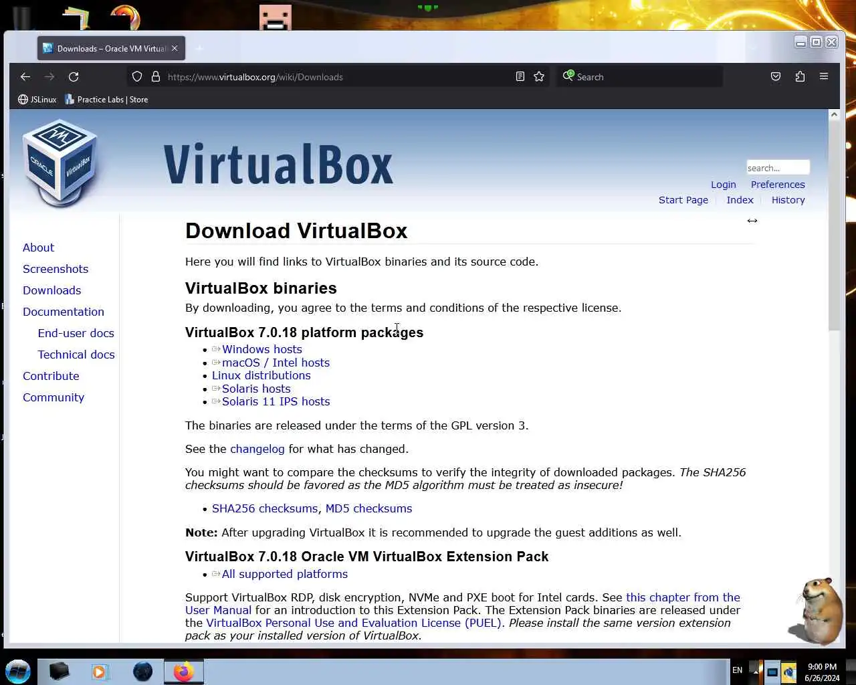This screenshot has width=856, height=685.
Task: Click the EN language indicator
Action: (737, 670)
